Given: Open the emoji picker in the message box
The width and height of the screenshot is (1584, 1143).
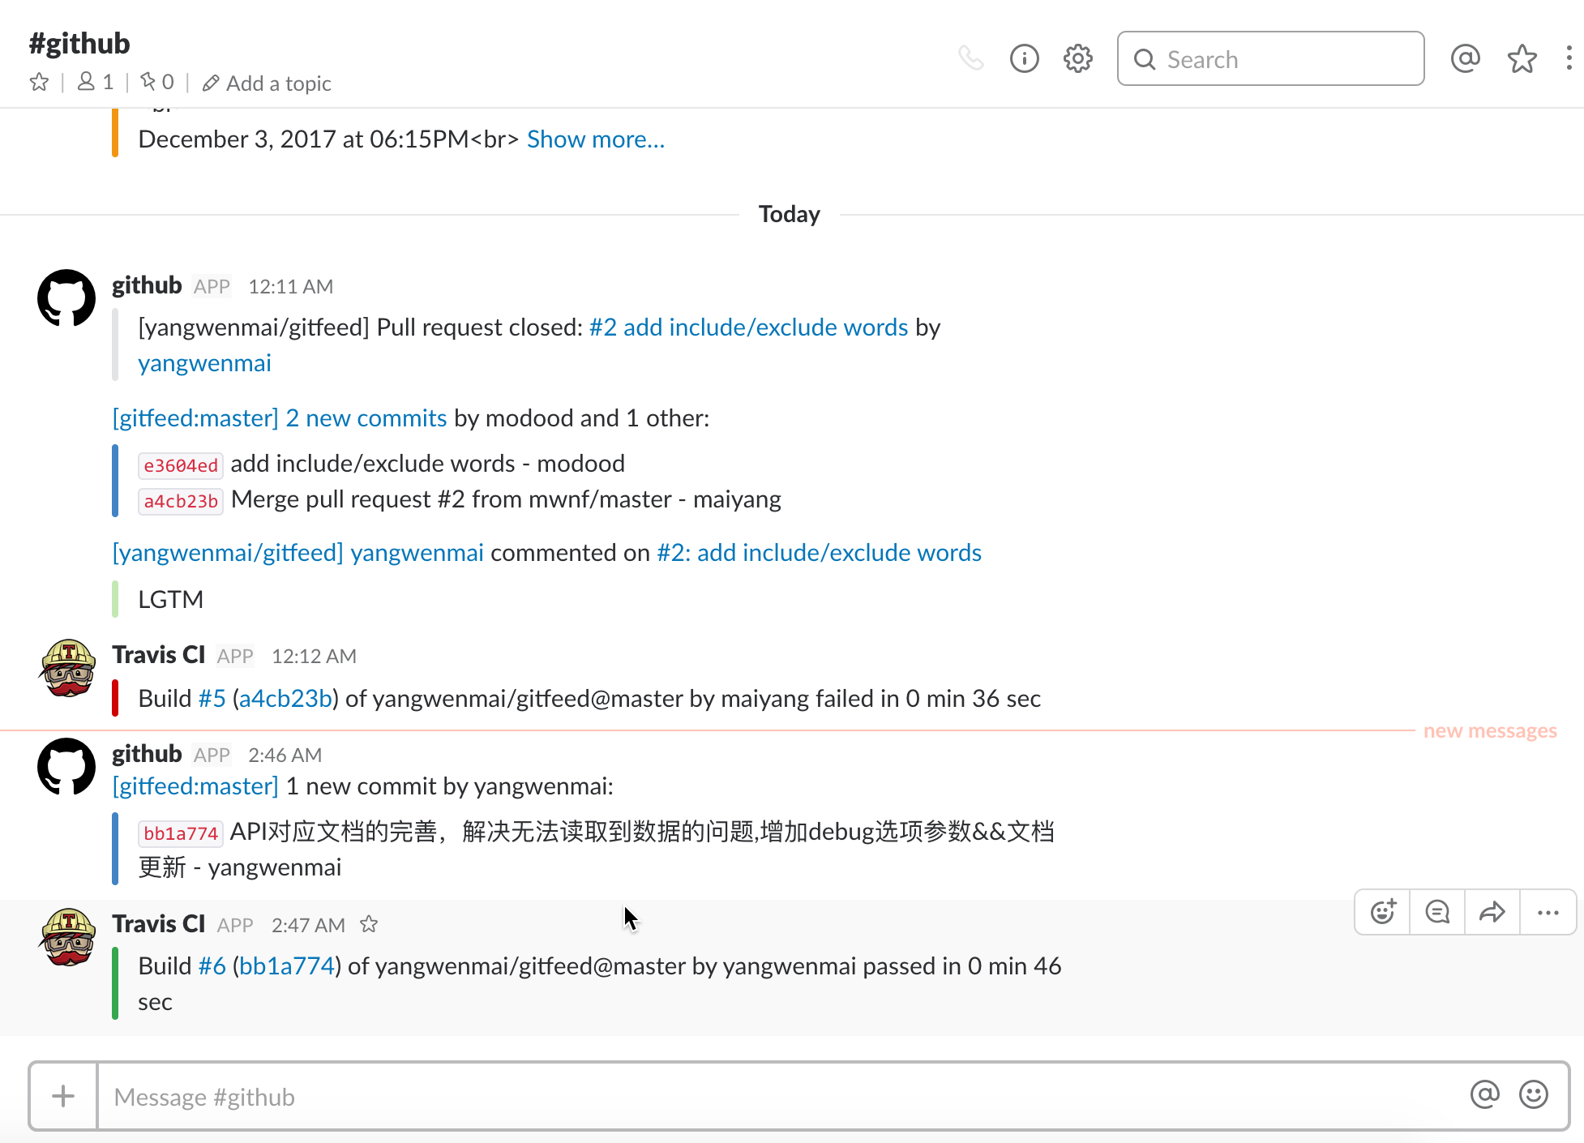Looking at the screenshot, I should 1533,1094.
